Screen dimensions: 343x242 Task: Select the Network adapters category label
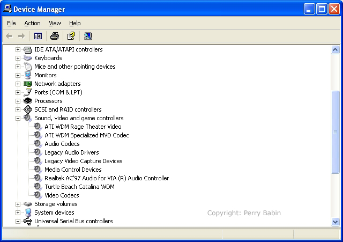click(x=57, y=84)
